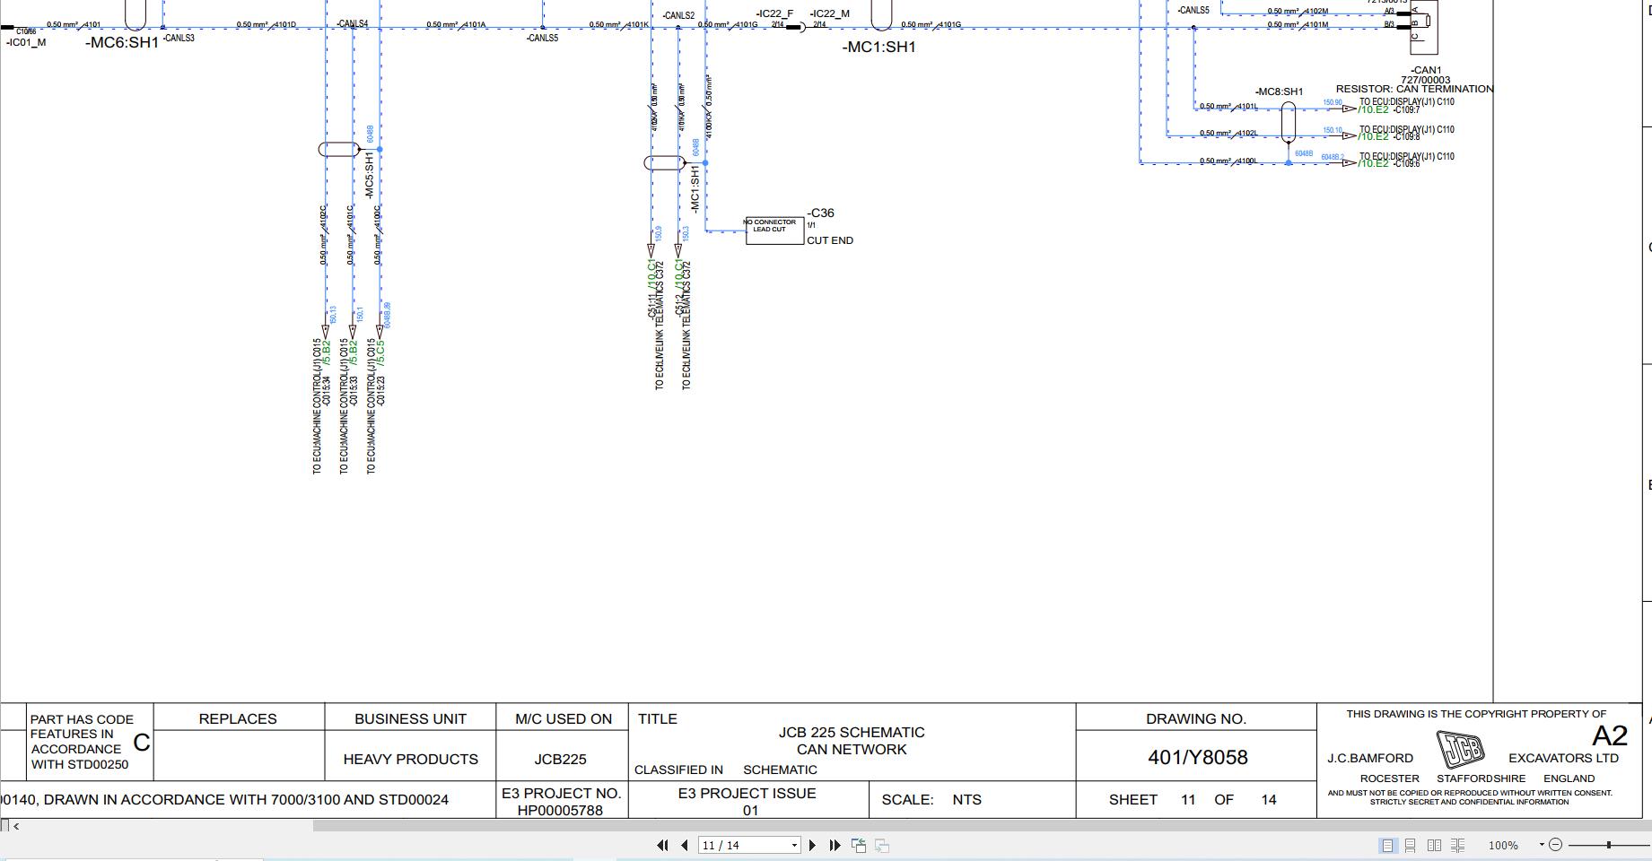This screenshot has width=1652, height=861.
Task: Click the A2 sheet size label
Action: (x=1610, y=736)
